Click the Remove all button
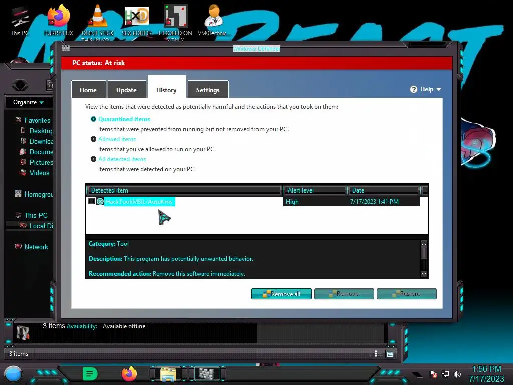 pos(282,294)
